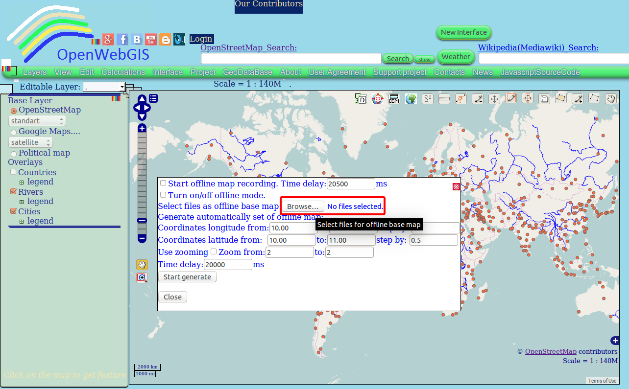Open the 3D view tool
The height and width of the screenshot is (389, 629).
pos(361,99)
